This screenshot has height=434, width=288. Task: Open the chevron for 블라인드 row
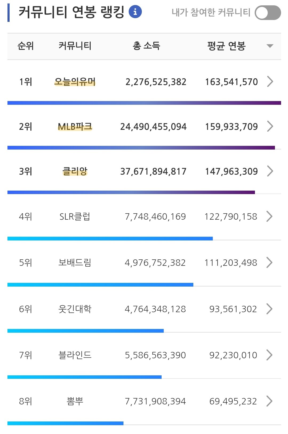coord(269,355)
